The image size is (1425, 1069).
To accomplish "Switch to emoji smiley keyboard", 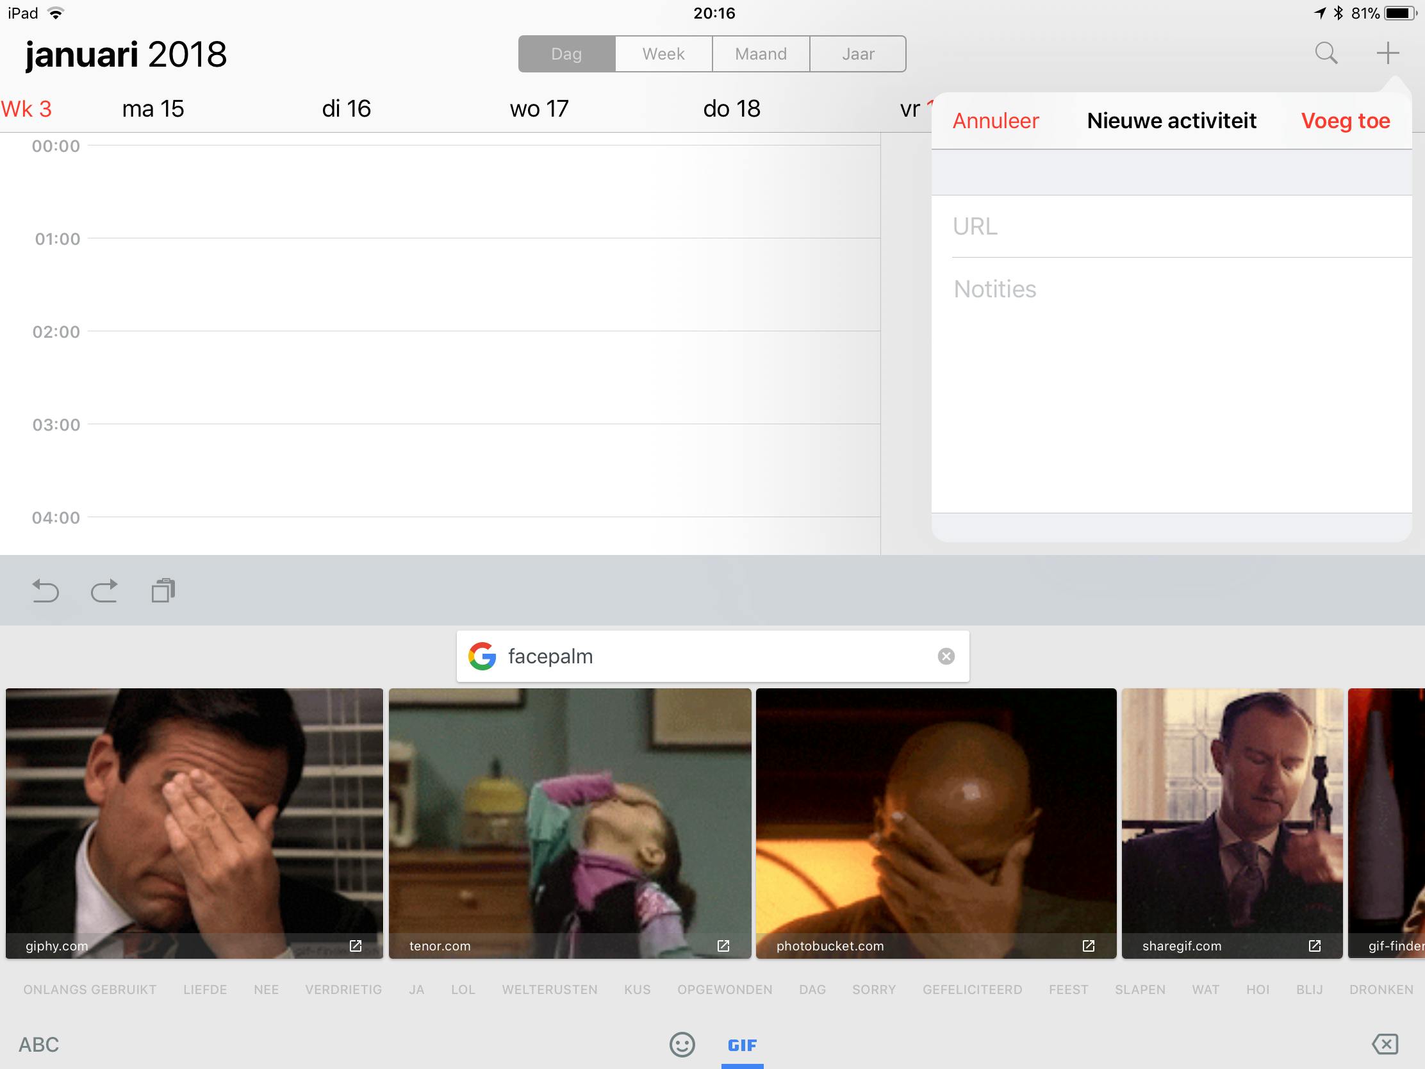I will [x=682, y=1045].
